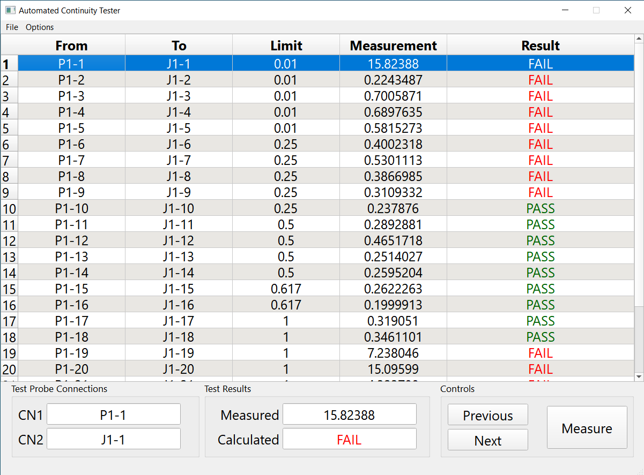Sort by the Measurement column header
The width and height of the screenshot is (644, 475).
tap(393, 46)
